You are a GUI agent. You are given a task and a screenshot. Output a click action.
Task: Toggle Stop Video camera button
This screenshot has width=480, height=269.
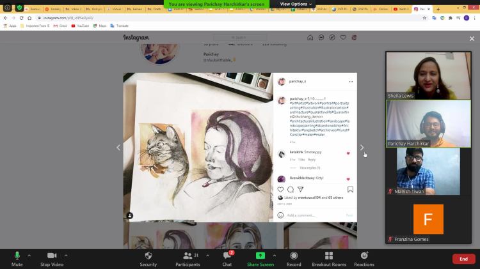click(51, 258)
